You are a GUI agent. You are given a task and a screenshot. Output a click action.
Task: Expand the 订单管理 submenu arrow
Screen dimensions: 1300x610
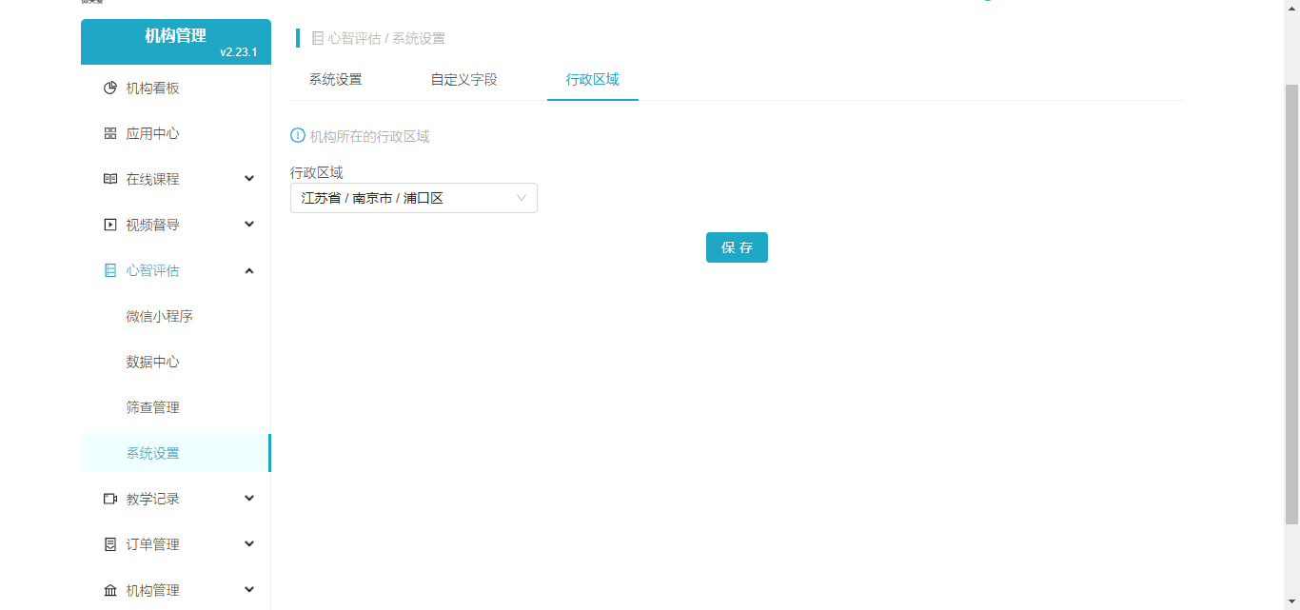249,544
